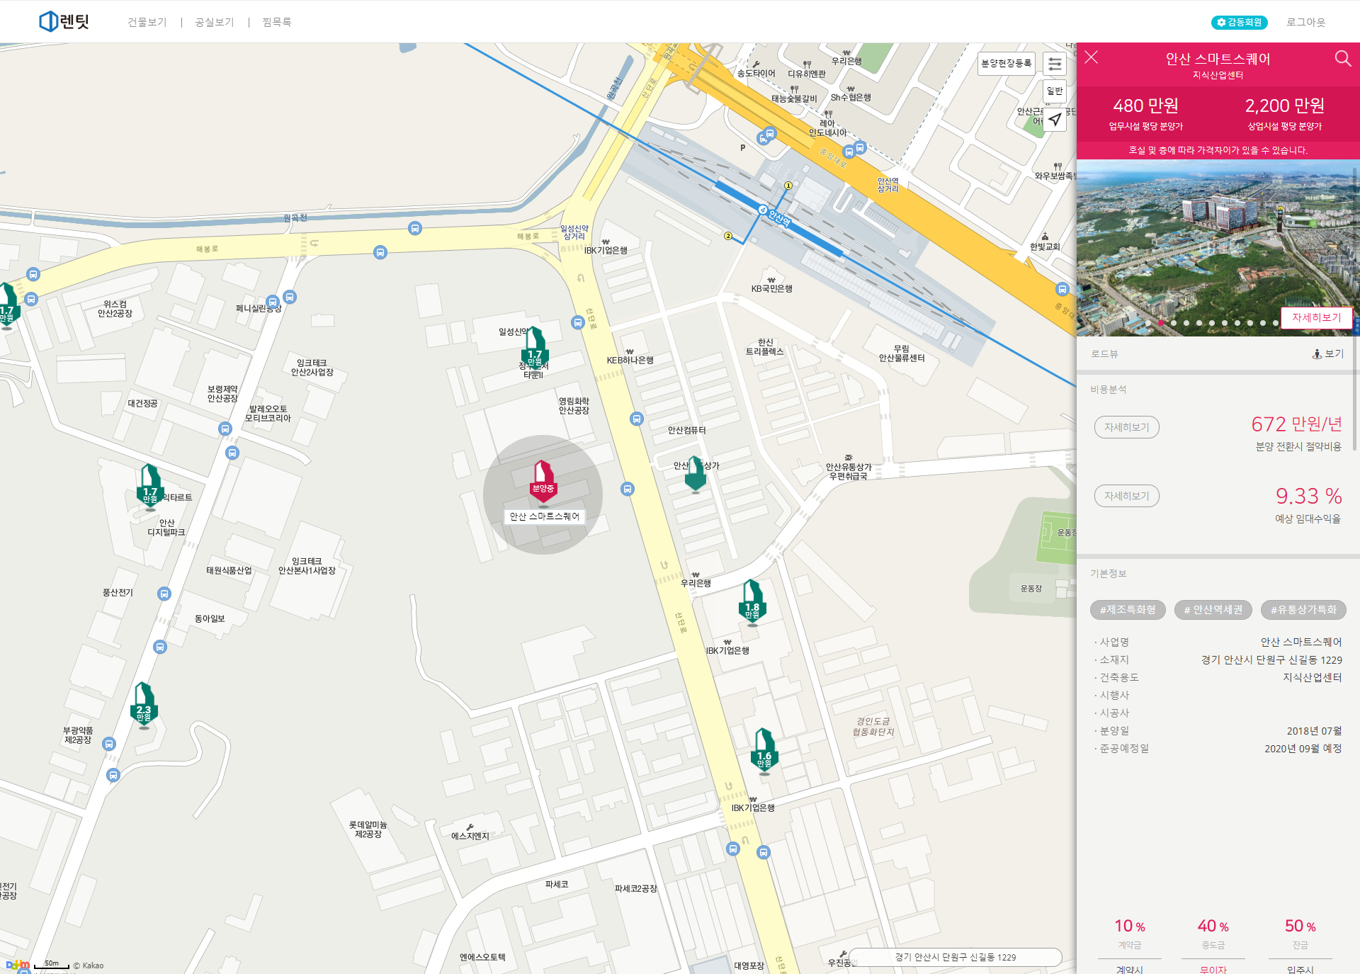Select the second photo carousel dot
The height and width of the screenshot is (974, 1360).
pyautogui.click(x=1161, y=323)
